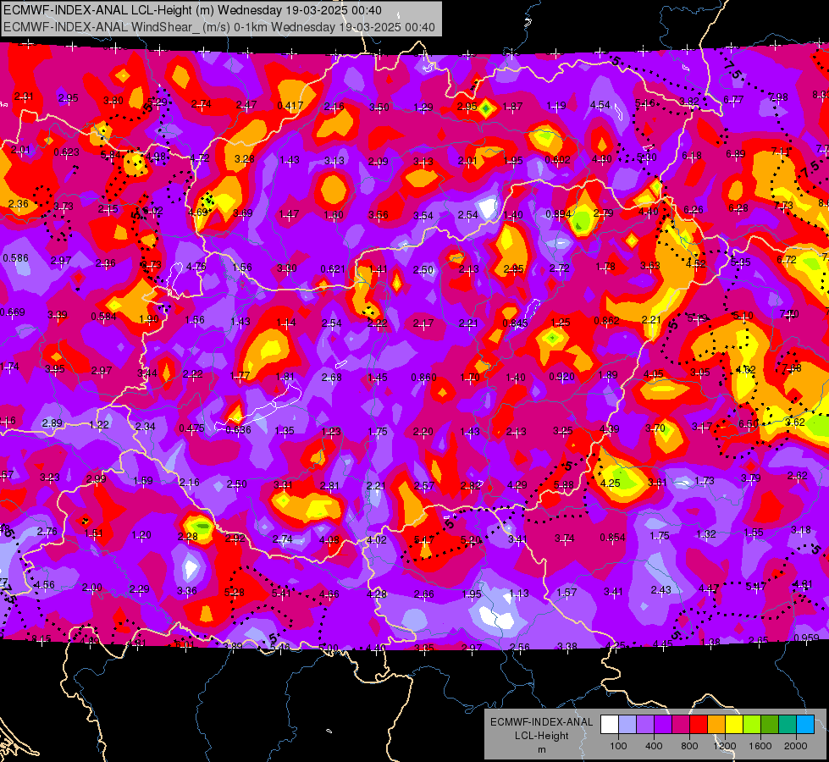Click the wind shear value 0.845
The width and height of the screenshot is (829, 762).
pyautogui.click(x=515, y=323)
